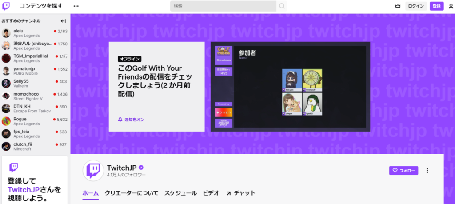Click 4.1万人のフォロワー follower count
Image resolution: width=455 pixels, height=204 pixels.
tap(126, 175)
